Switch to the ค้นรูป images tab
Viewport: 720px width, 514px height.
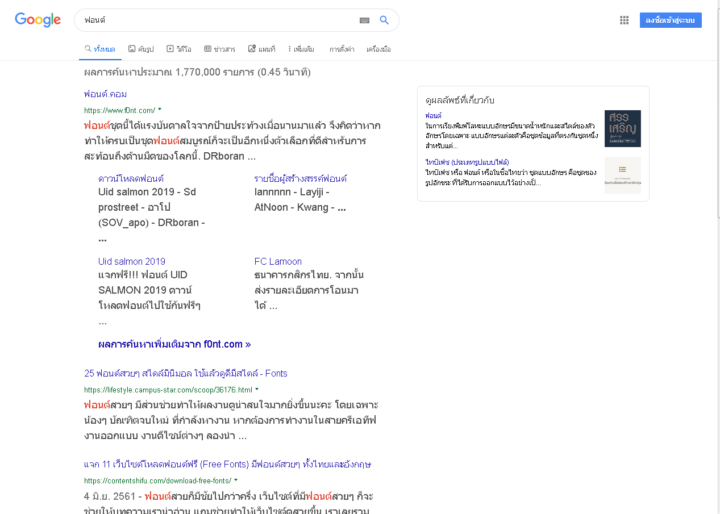coord(141,49)
